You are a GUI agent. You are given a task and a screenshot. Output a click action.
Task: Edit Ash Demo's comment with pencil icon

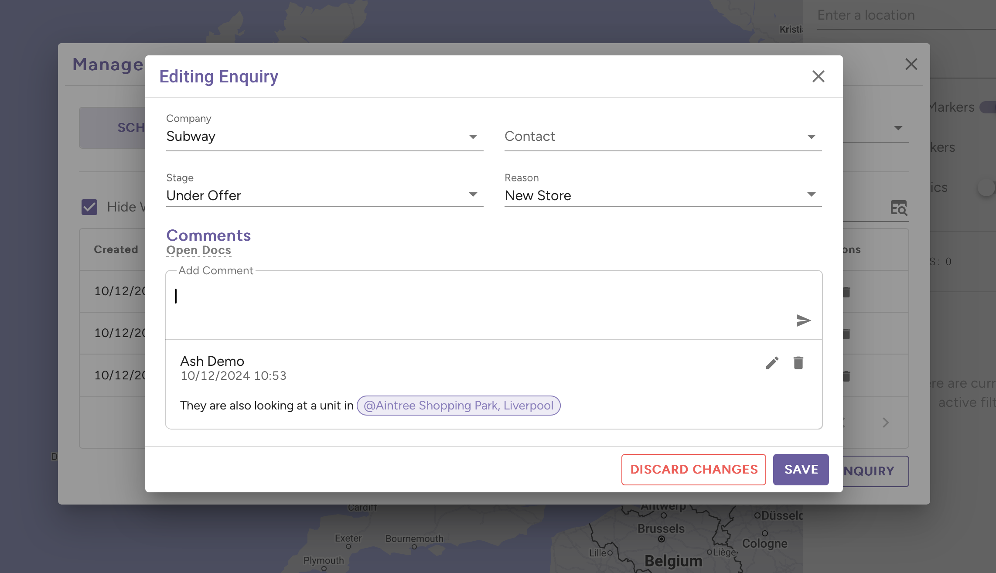click(772, 363)
